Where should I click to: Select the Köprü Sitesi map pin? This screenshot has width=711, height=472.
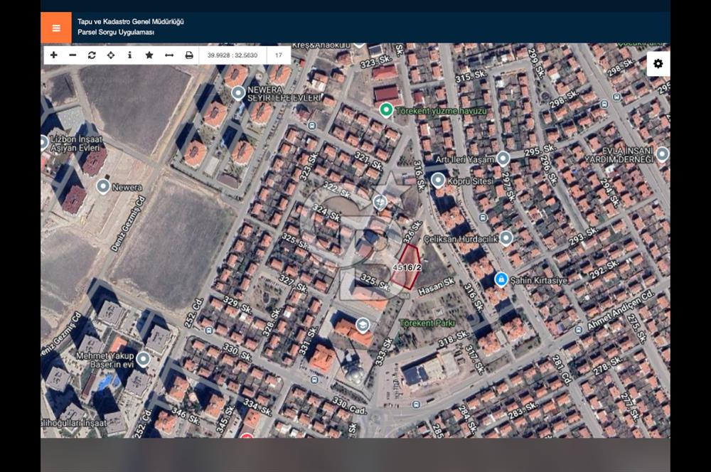(x=437, y=181)
